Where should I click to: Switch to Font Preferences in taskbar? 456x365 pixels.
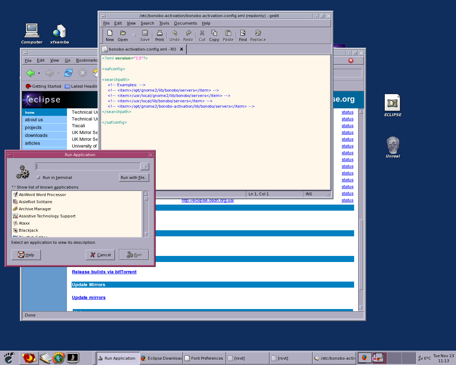(204, 358)
